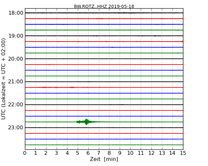The height and width of the screenshot is (166, 208).
Task: Click the 20:00 time label
Action: click(x=16, y=59)
